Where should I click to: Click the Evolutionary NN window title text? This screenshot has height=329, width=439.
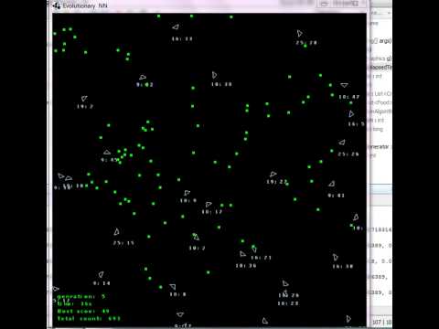(85, 5)
